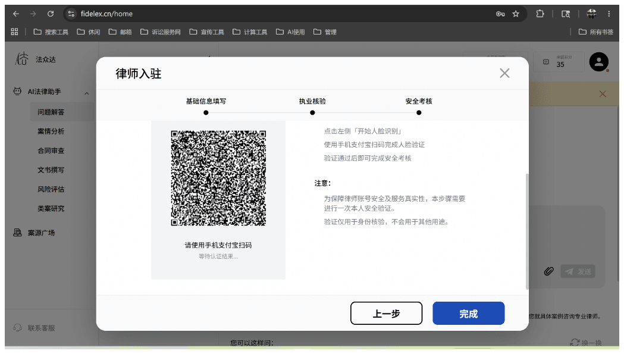Open the Chrome three-dot menu

click(609, 14)
